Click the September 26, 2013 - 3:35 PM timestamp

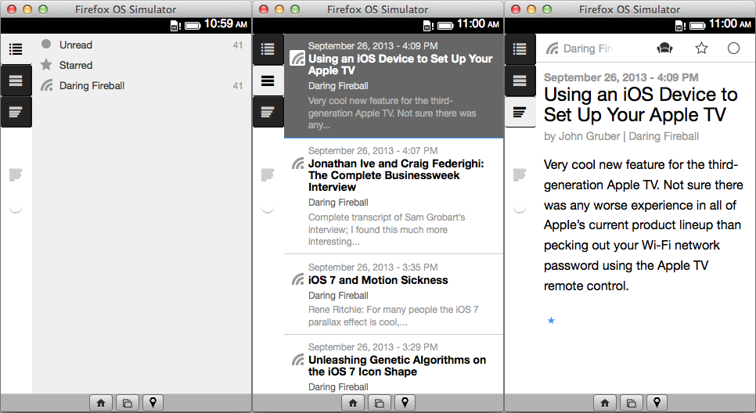click(x=373, y=267)
